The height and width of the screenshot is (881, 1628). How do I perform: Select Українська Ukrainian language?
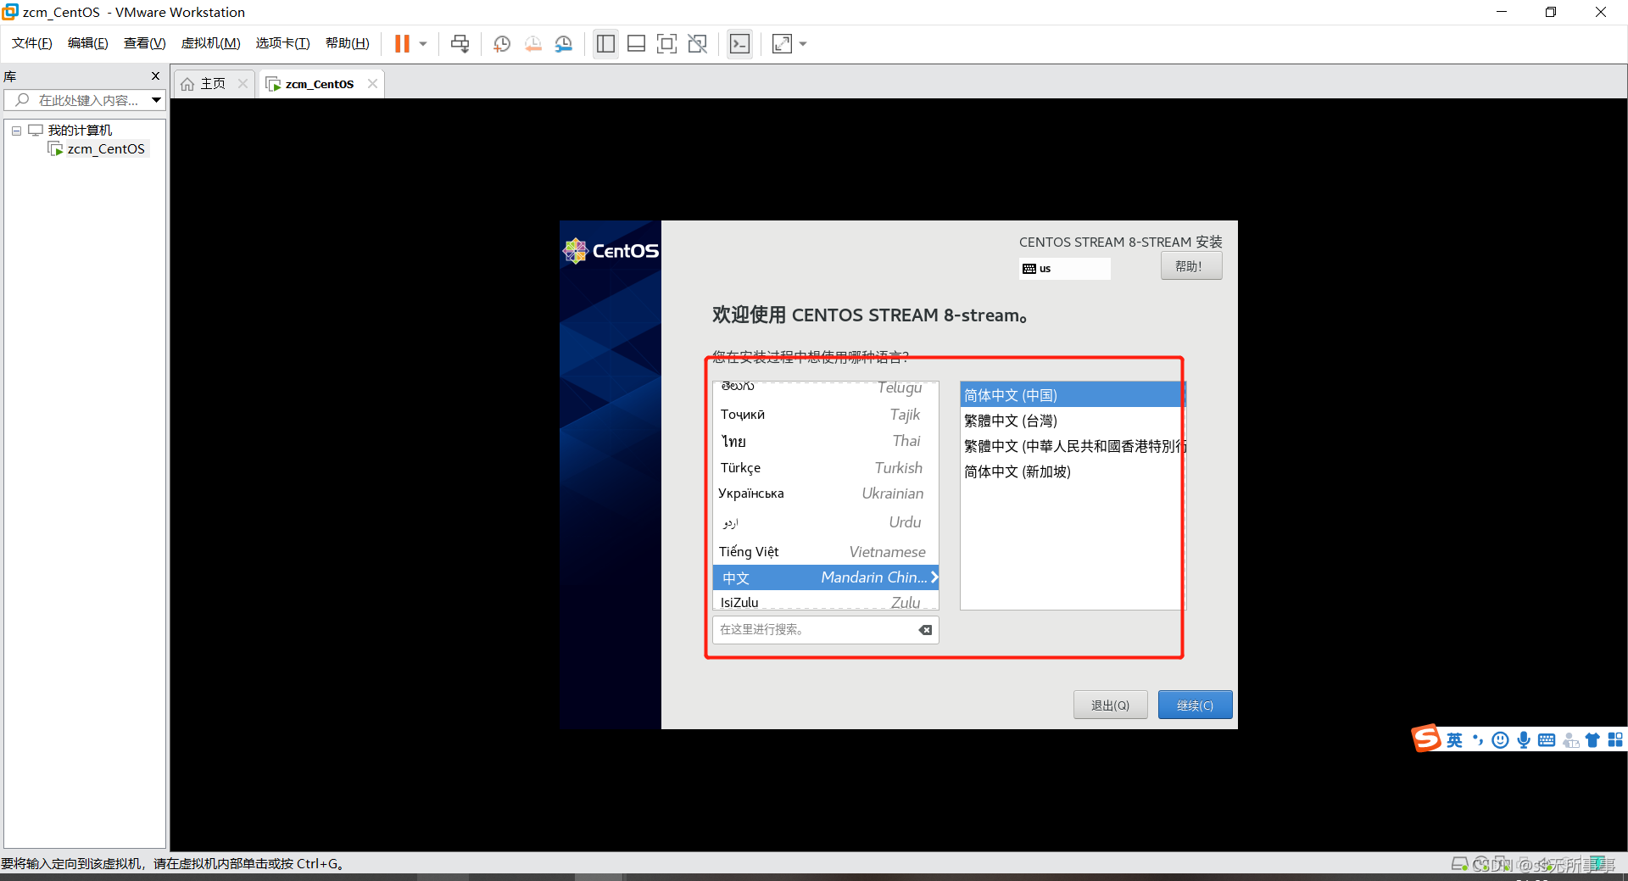pos(825,493)
